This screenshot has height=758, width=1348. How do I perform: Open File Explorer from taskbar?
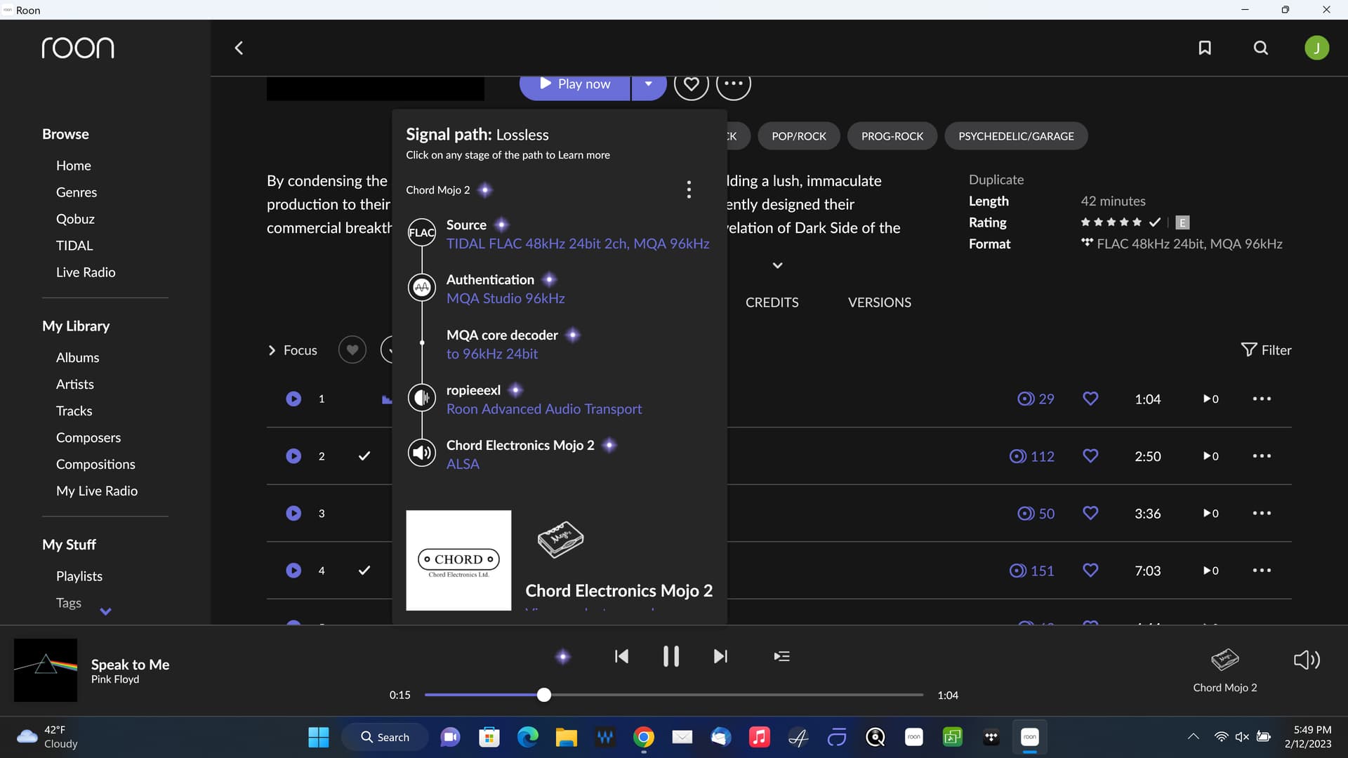[566, 737]
